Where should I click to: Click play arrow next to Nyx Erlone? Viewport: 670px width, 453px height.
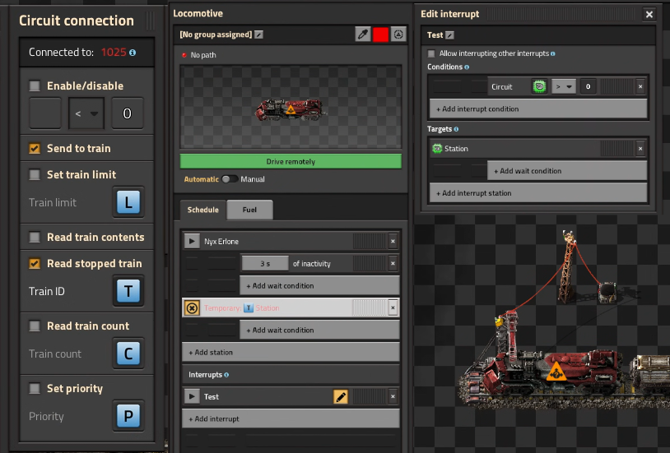[x=192, y=241]
